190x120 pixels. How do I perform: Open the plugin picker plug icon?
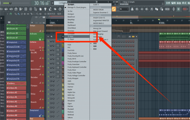pos(45,9)
